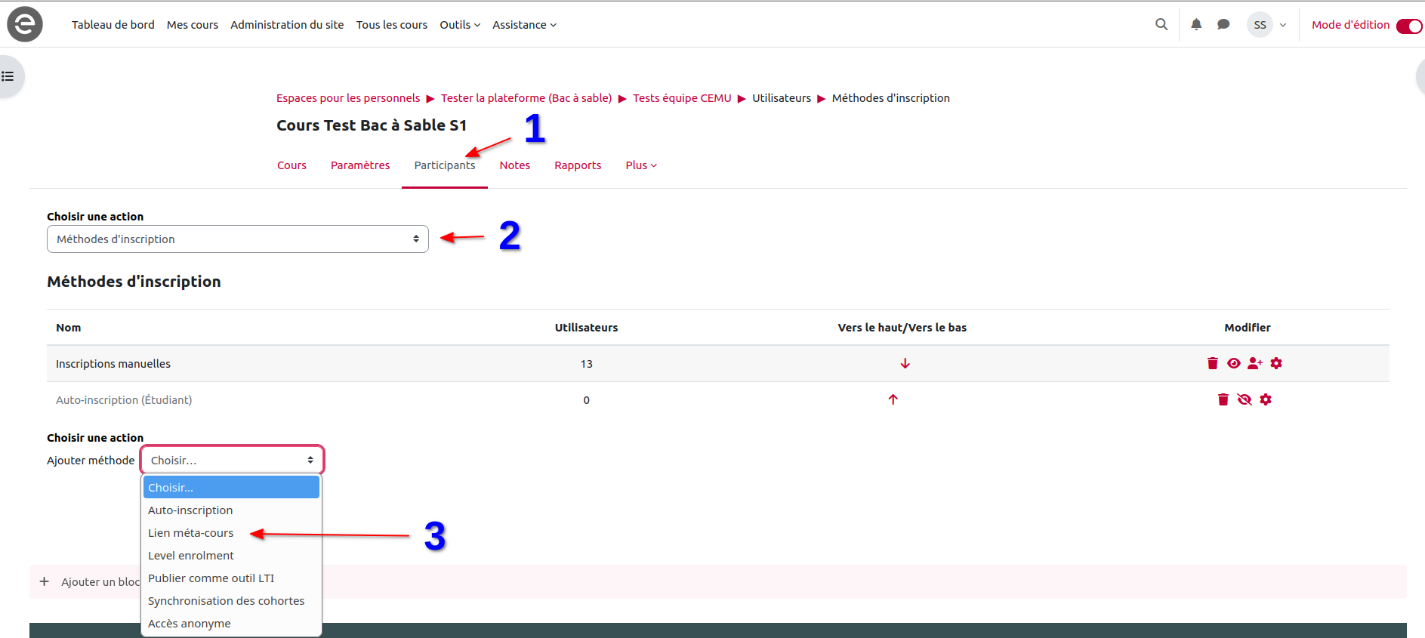
Task: Open Tests équipe CEMU breadcrumb link
Action: (681, 98)
